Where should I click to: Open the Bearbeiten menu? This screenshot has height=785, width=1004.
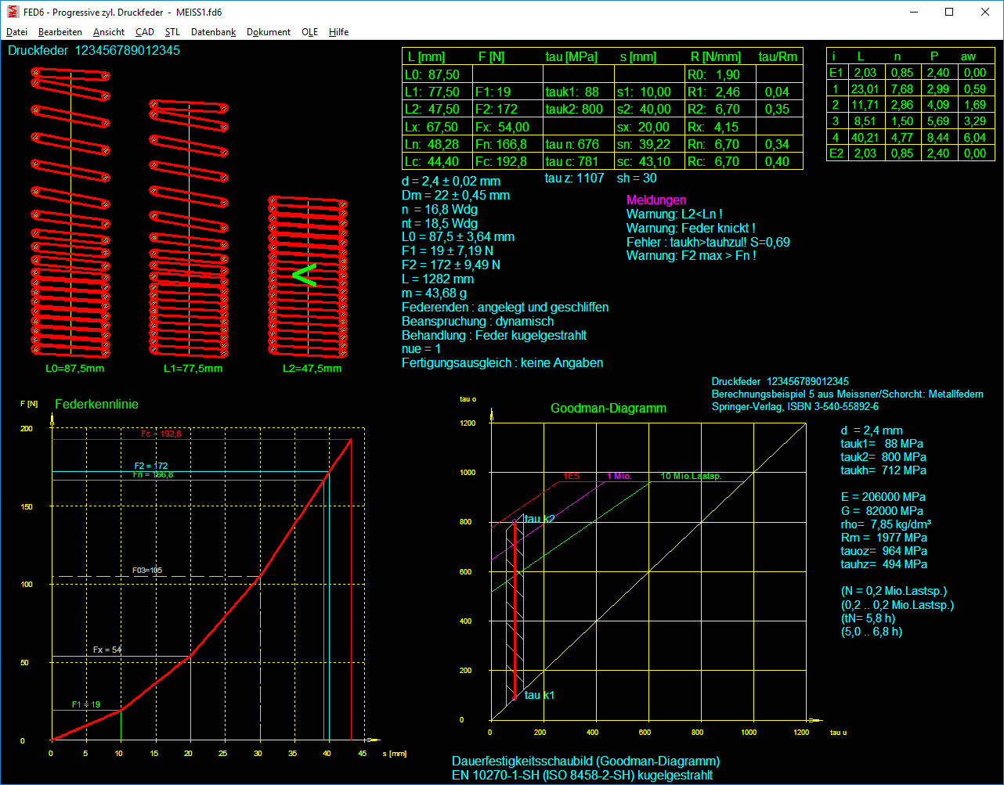(60, 32)
